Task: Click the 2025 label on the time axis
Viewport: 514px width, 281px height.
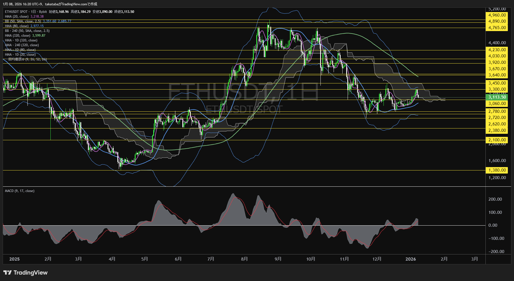Action: point(15,259)
